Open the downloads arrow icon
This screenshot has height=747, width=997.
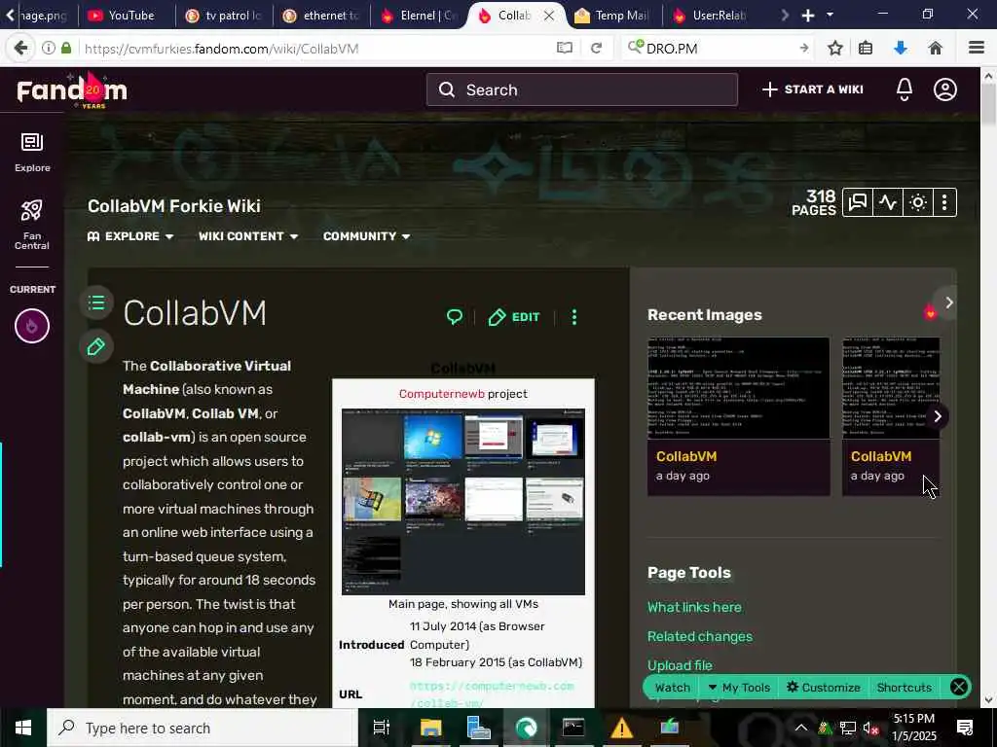[x=901, y=48]
